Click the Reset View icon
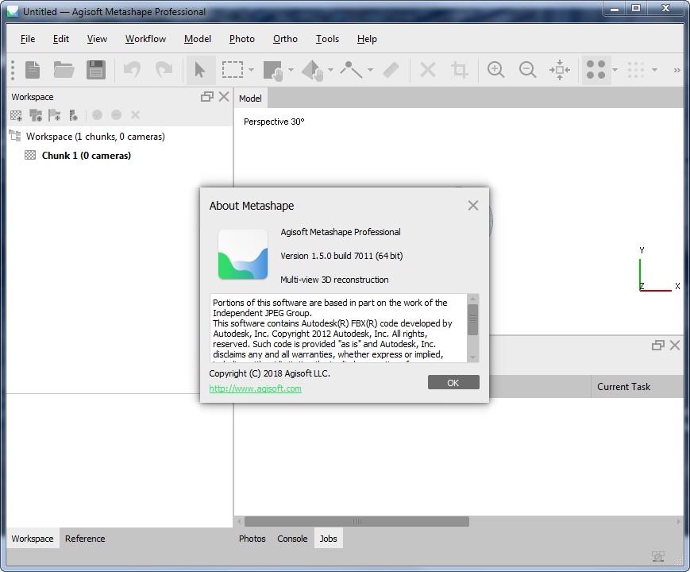 [560, 70]
